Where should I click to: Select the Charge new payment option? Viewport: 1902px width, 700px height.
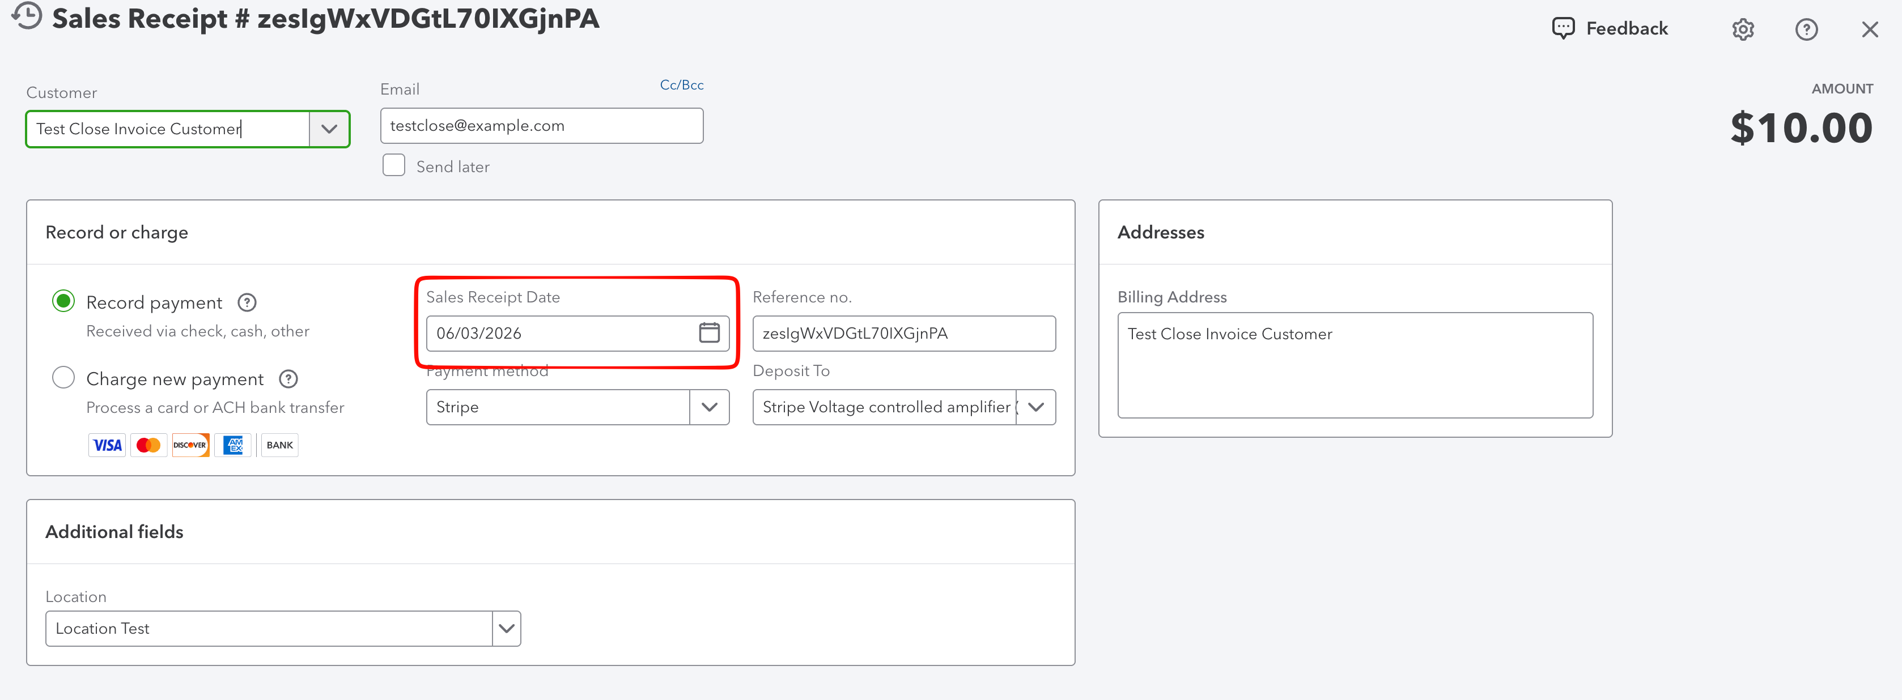click(x=63, y=378)
